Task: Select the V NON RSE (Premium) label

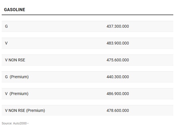Action: (x=25, y=110)
